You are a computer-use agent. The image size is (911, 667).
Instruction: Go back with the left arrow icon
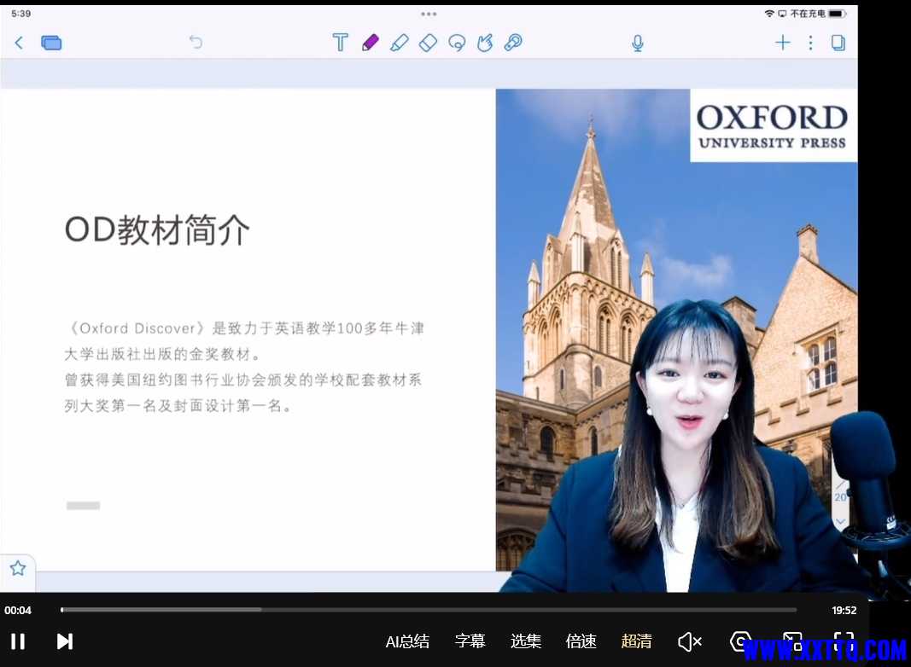pyautogui.click(x=19, y=43)
